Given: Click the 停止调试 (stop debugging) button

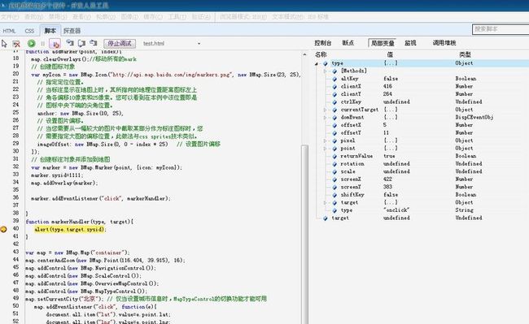Looking at the screenshot, I should (120, 43).
